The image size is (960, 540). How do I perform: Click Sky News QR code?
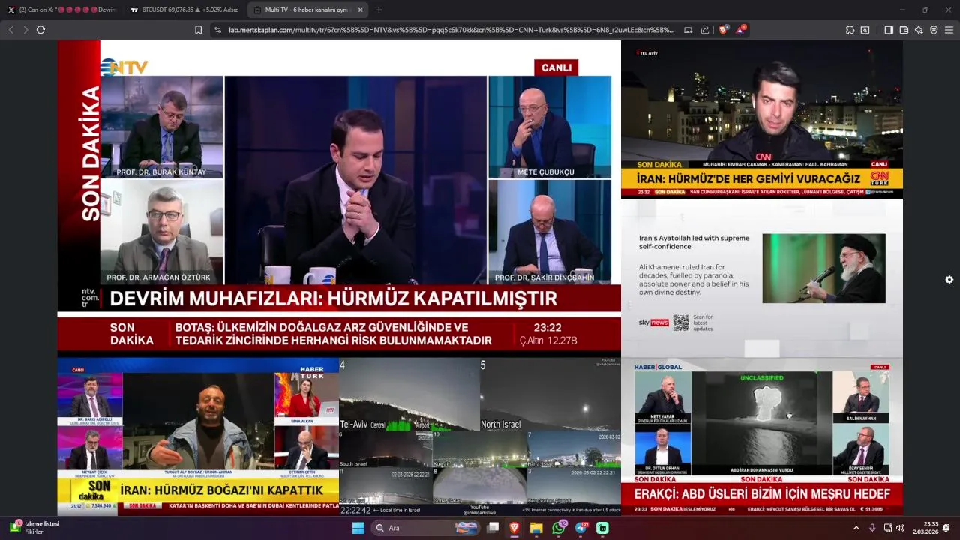click(x=680, y=322)
